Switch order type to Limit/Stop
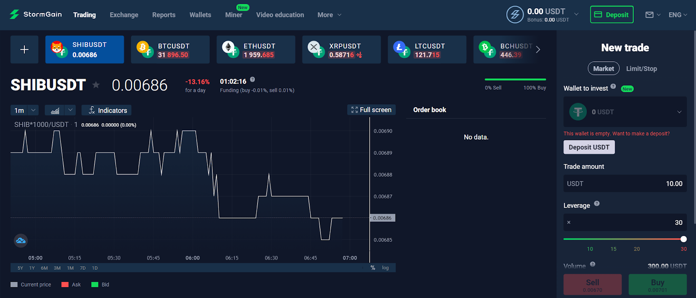 642,69
